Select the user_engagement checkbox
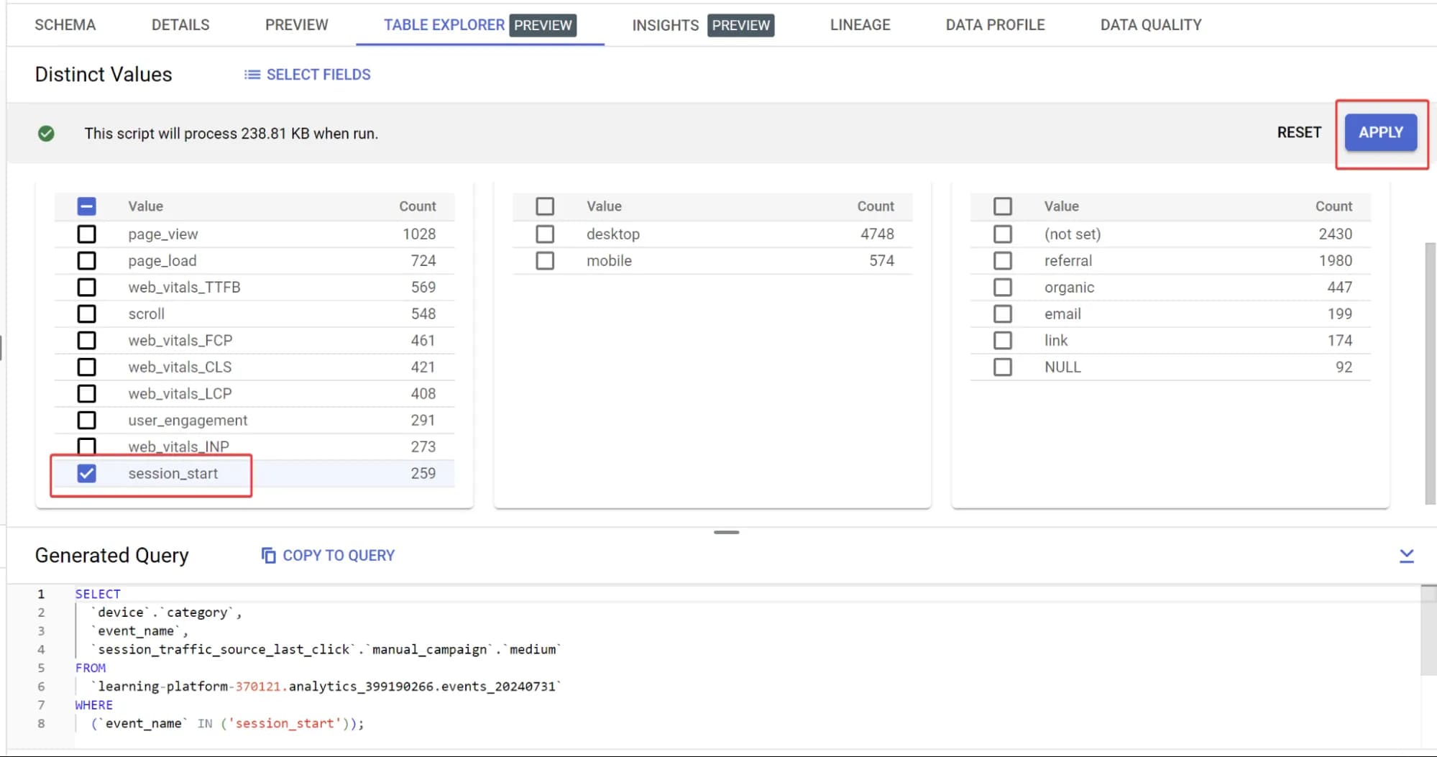The height and width of the screenshot is (757, 1437). [86, 421]
